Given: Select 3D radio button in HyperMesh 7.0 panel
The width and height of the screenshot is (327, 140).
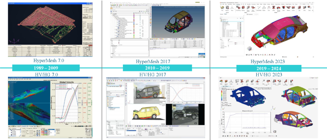Looking at the screenshot, I should (x=77, y=51).
